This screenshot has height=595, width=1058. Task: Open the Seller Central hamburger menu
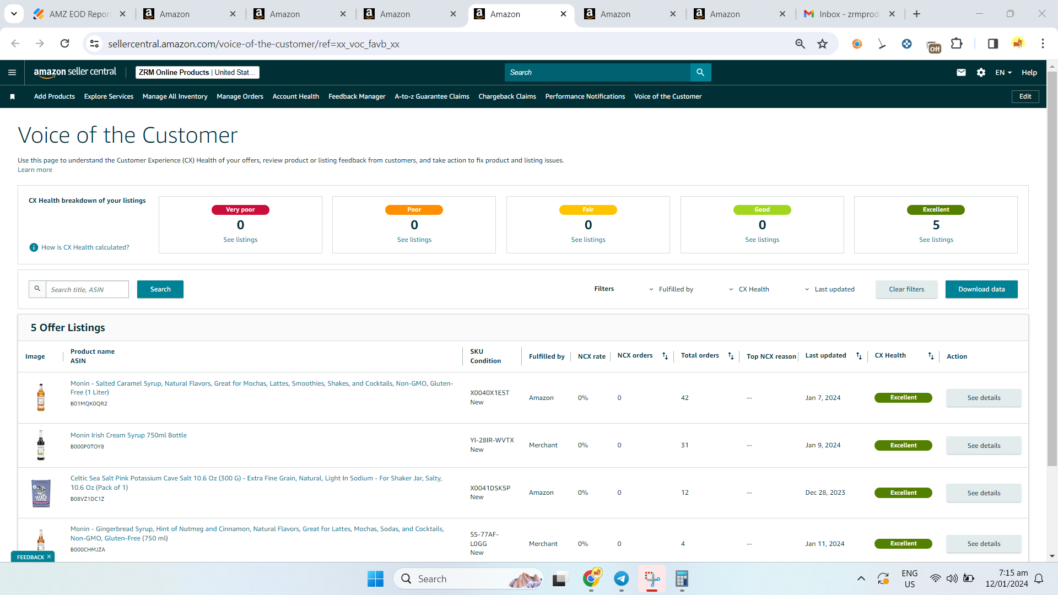click(x=12, y=72)
